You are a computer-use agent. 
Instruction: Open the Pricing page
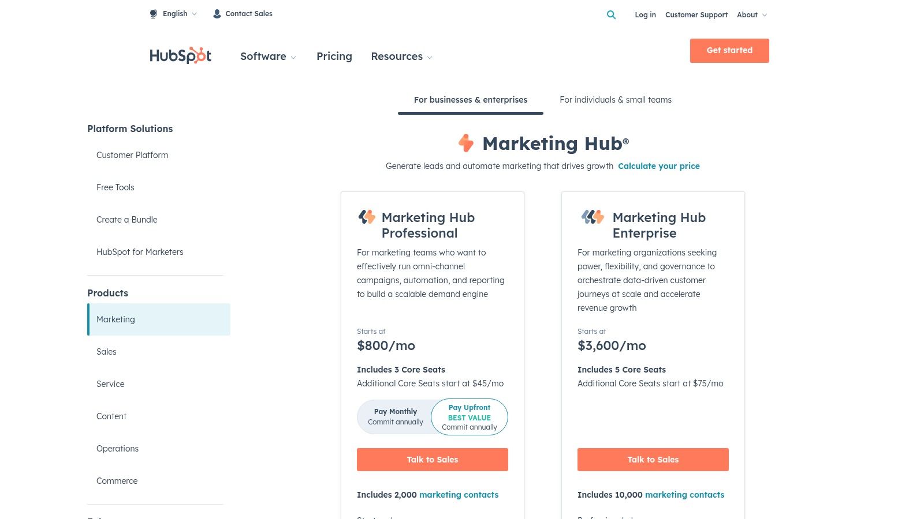[x=334, y=57]
